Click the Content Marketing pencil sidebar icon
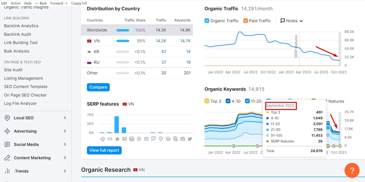 (7, 158)
